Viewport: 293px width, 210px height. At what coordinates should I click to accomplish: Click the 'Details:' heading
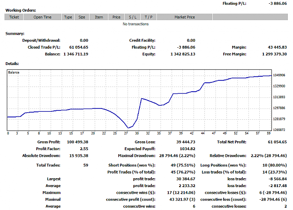12,64
